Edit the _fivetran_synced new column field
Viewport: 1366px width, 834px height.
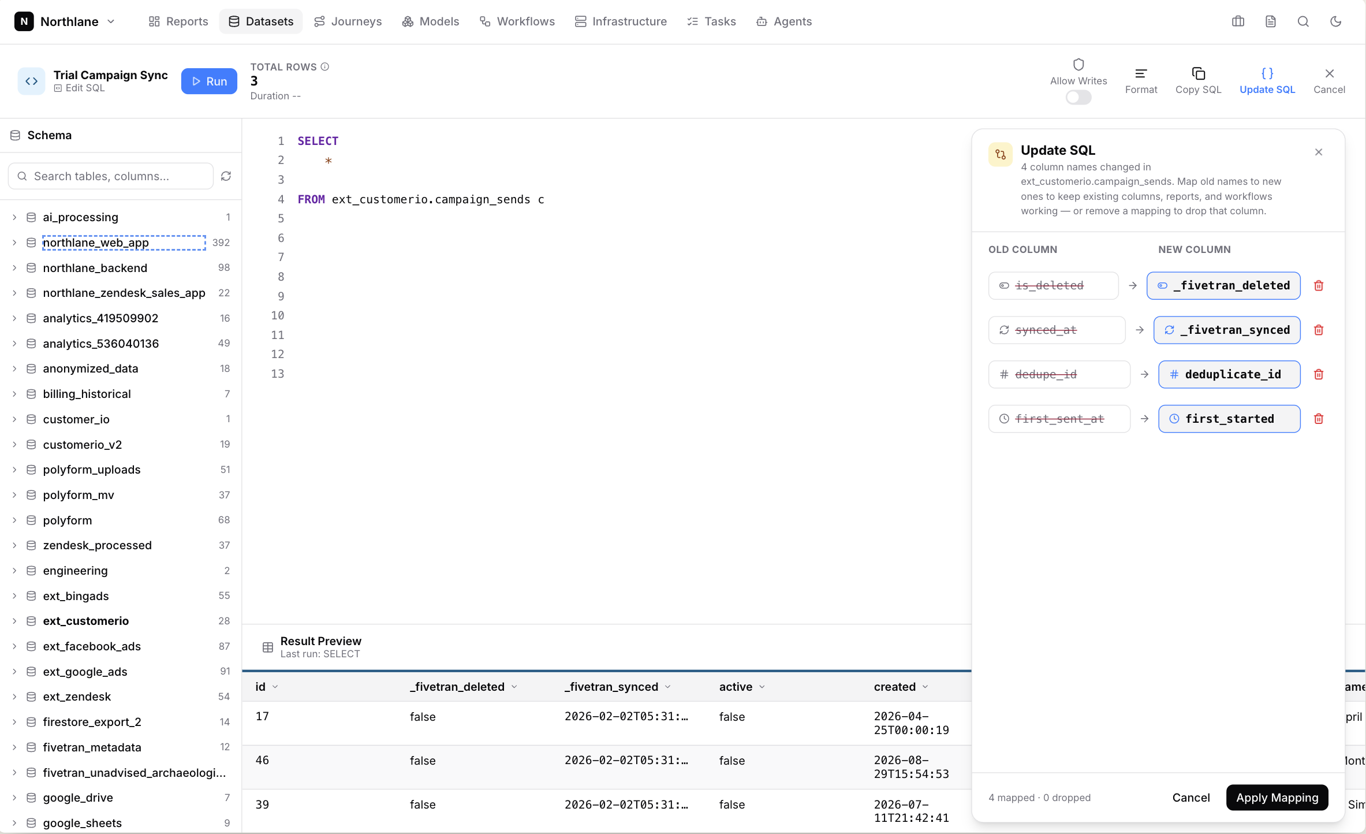(x=1227, y=330)
